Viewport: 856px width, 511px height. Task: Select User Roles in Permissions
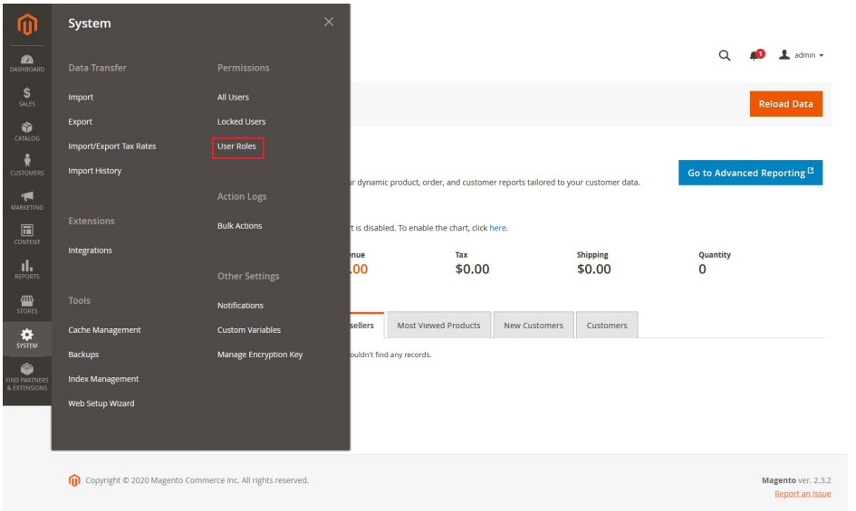point(237,147)
